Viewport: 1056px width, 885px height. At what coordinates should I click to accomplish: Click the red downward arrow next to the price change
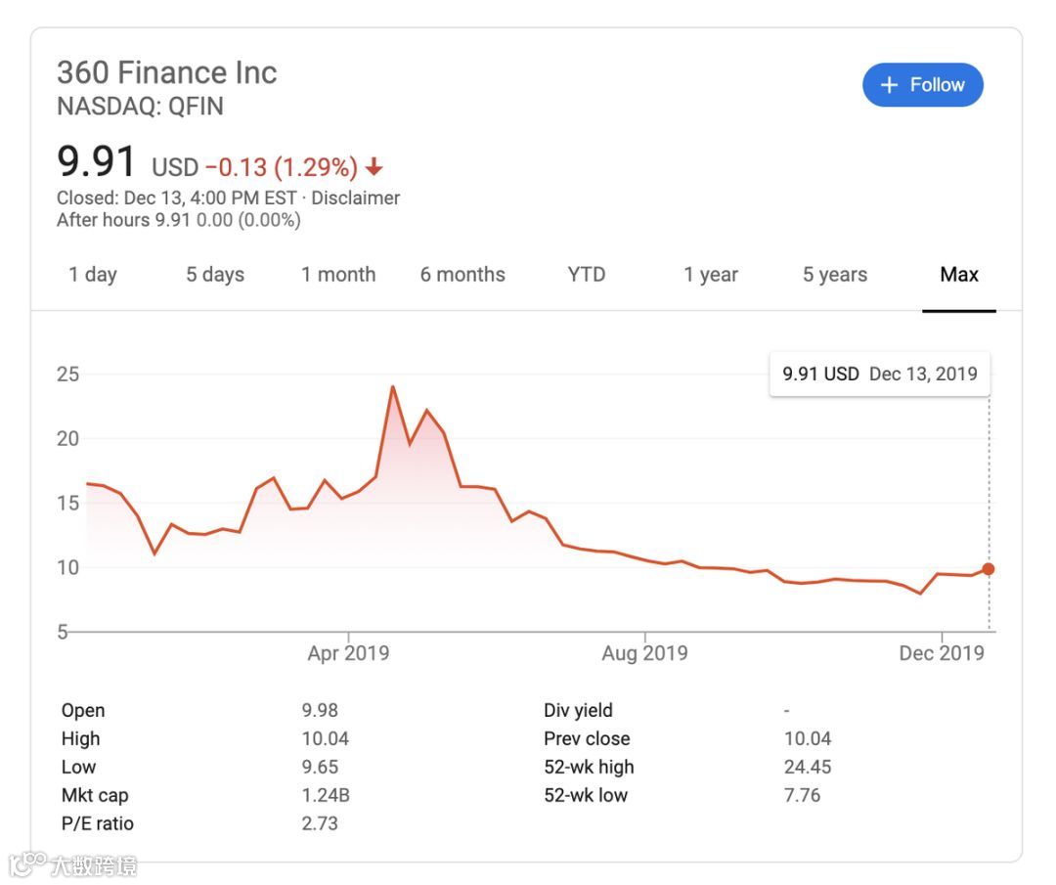tap(374, 167)
